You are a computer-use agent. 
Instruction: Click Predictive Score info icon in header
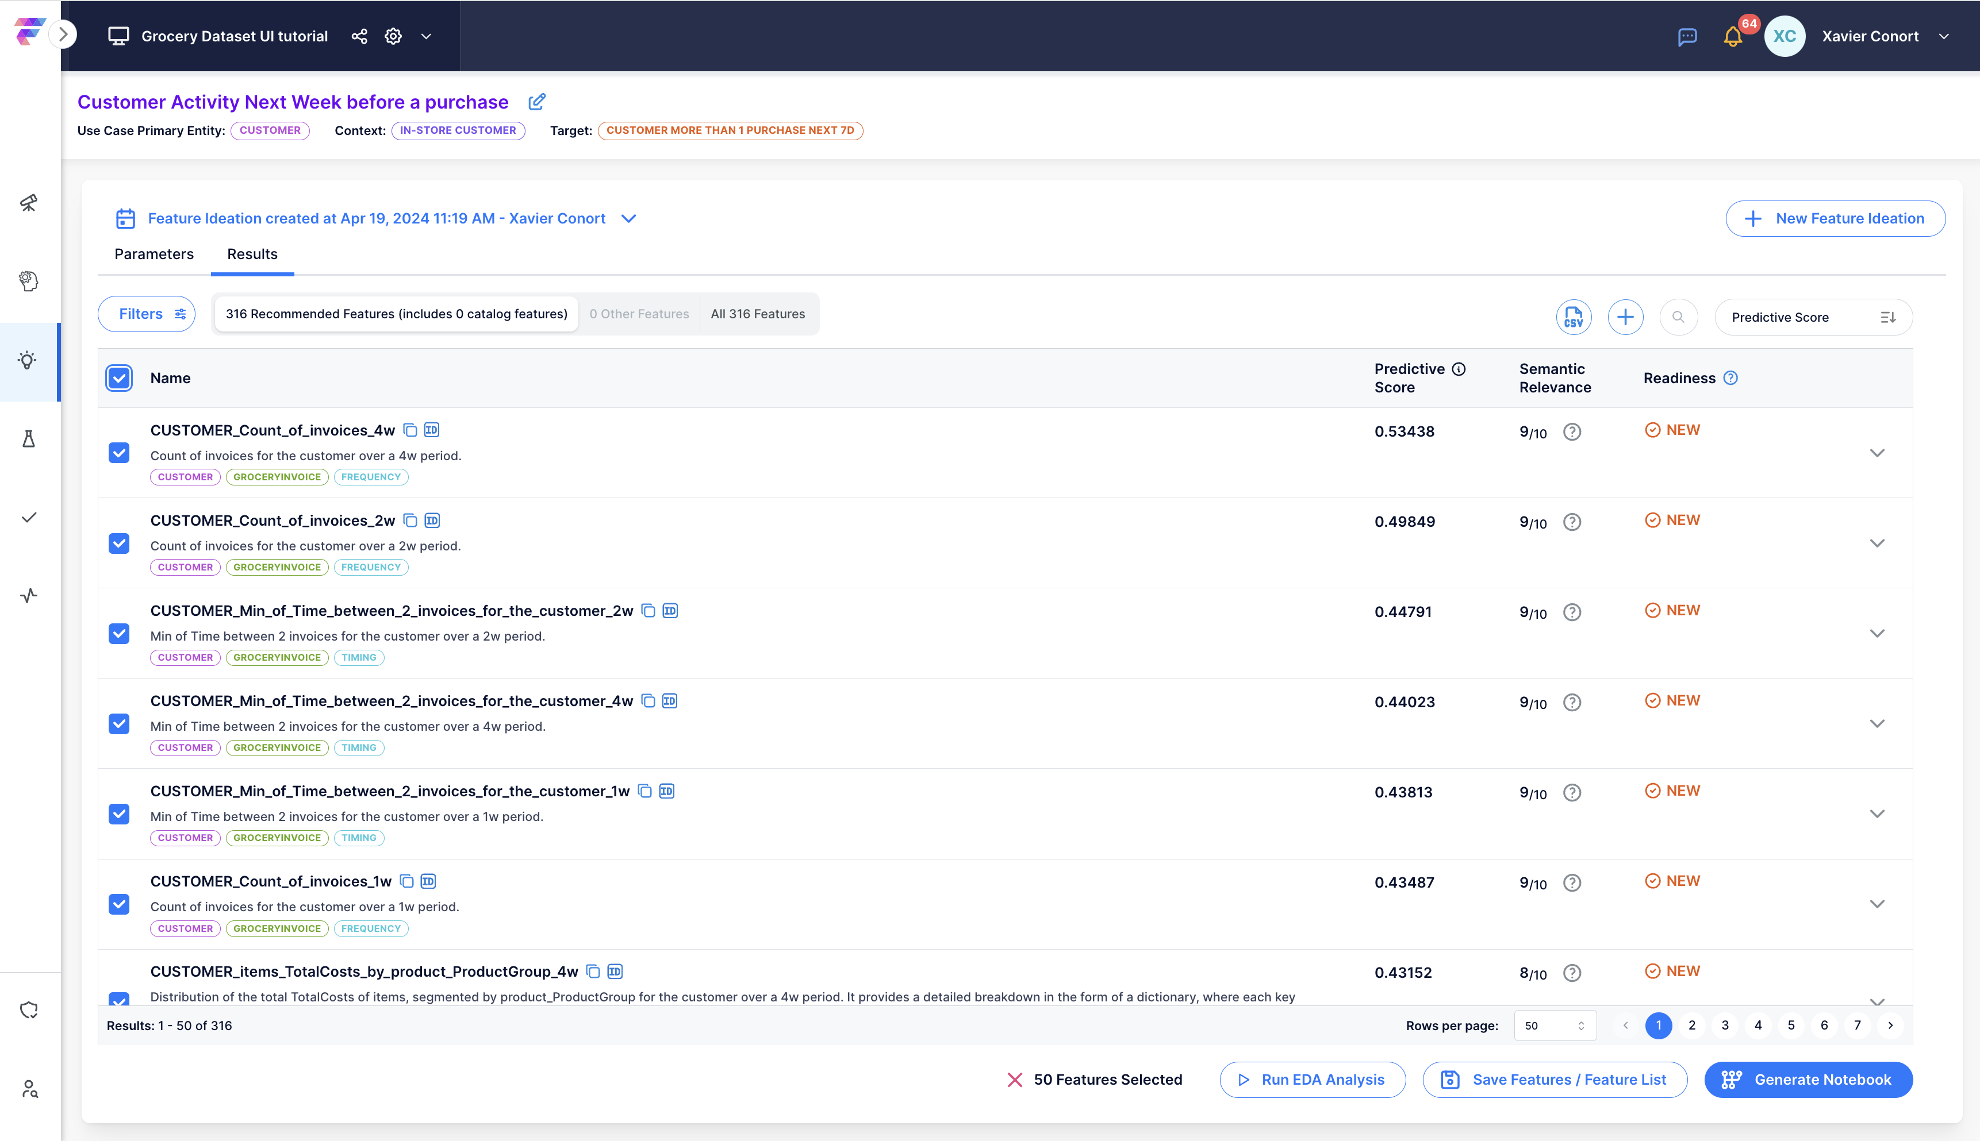[1459, 369]
